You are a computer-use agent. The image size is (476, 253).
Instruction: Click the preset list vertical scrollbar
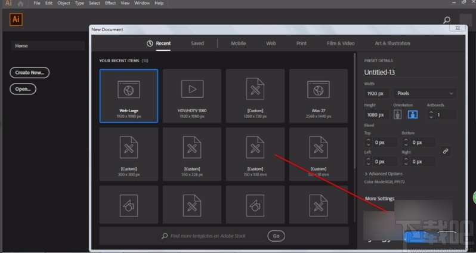pos(354,111)
